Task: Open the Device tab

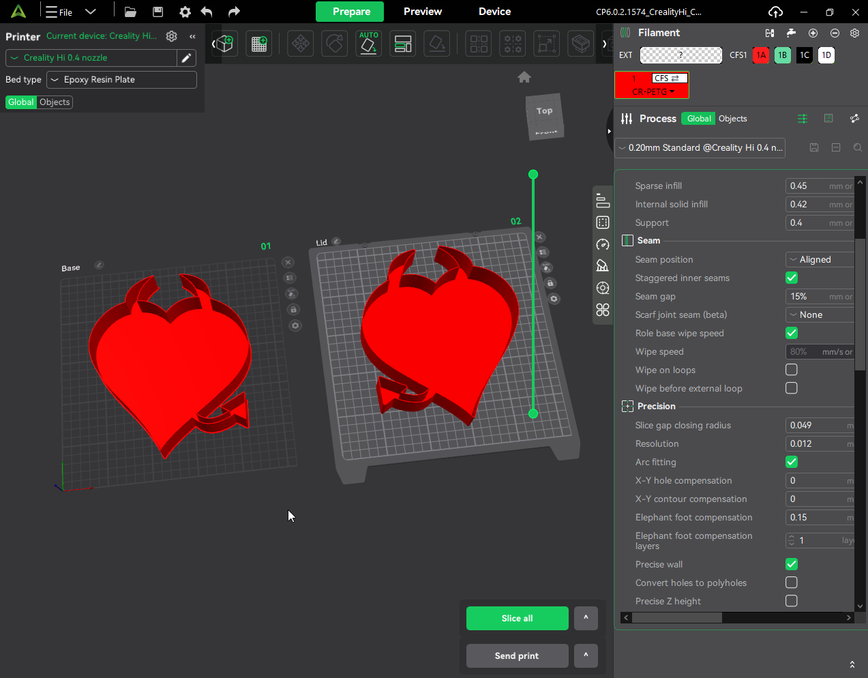Action: [494, 12]
